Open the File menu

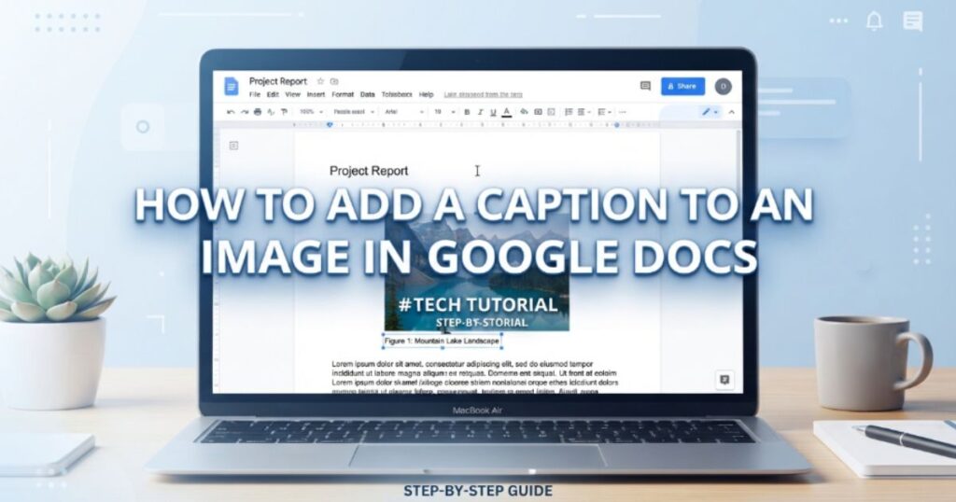pyautogui.click(x=255, y=94)
